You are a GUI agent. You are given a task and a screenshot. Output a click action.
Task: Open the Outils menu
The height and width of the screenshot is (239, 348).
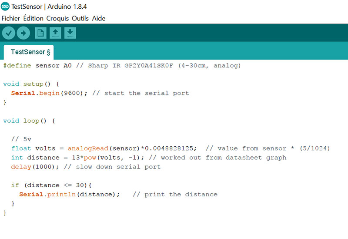pyautogui.click(x=81, y=18)
